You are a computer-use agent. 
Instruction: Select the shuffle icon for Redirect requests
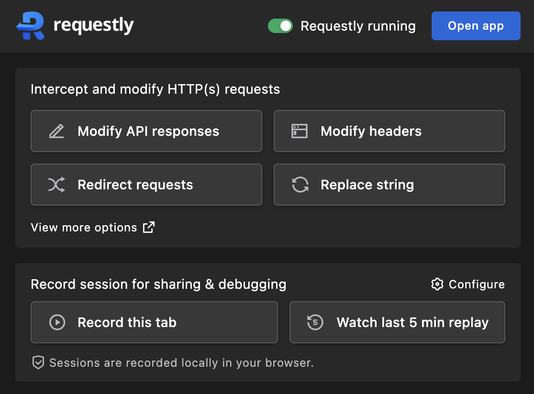56,185
